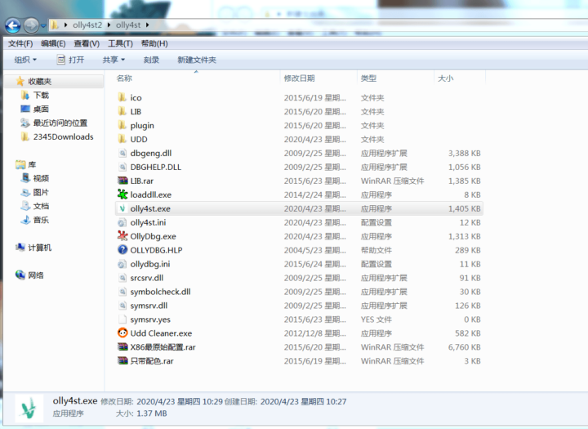588x429 pixels.
Task: Click the olly4st.exe thumbnail in details pane
Action: [x=29, y=409]
